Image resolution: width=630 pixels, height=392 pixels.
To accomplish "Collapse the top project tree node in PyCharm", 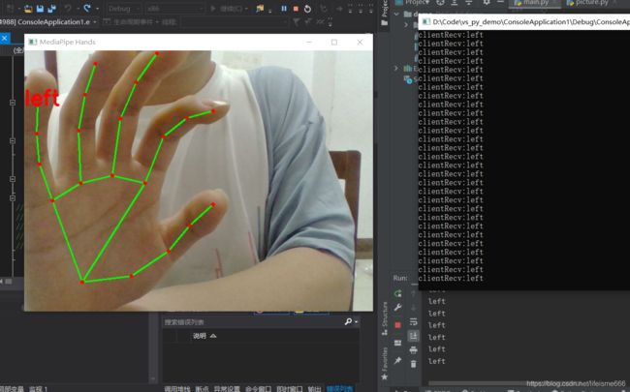I will pyautogui.click(x=396, y=14).
